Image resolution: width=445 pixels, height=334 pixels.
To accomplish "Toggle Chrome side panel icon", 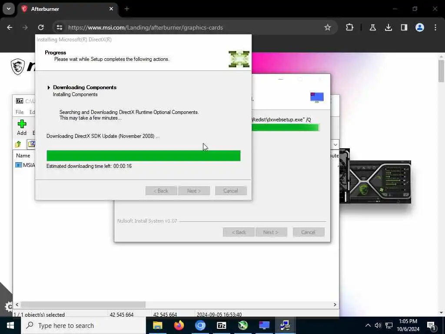I will [404, 27].
